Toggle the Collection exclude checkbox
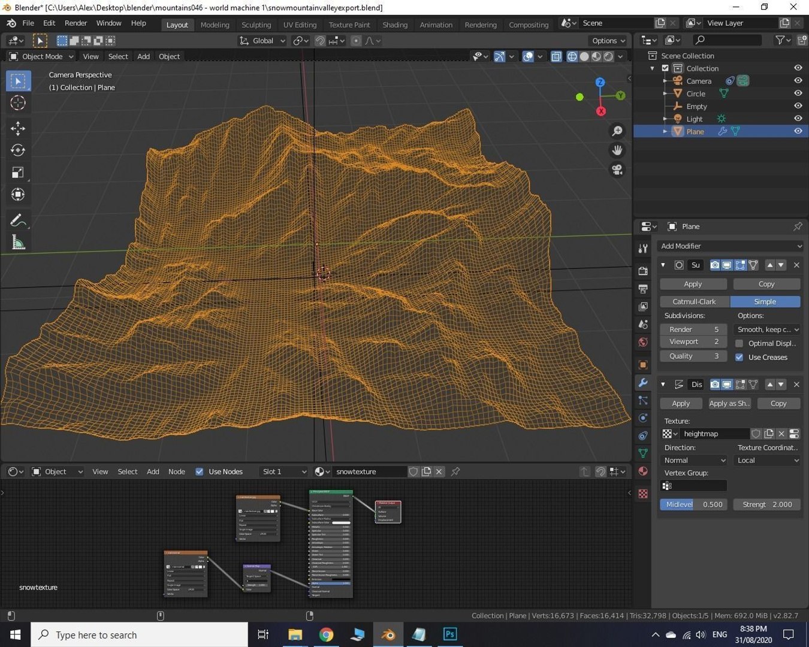Viewport: 809px width, 647px height. (x=665, y=68)
